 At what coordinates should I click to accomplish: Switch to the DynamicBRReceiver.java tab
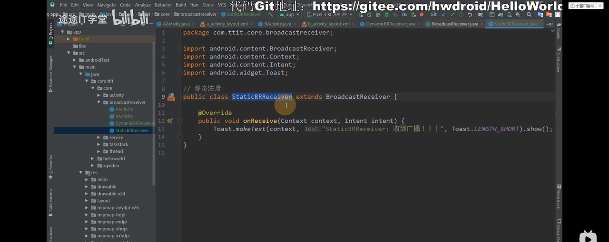click(x=390, y=24)
